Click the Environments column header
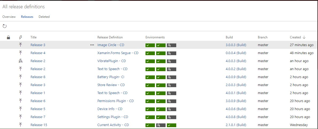Image resolution: width=318 pixels, height=129 pixels. click(155, 37)
